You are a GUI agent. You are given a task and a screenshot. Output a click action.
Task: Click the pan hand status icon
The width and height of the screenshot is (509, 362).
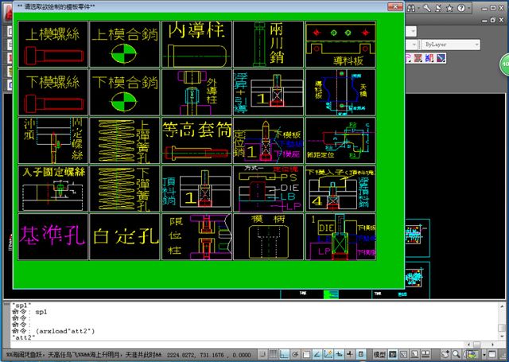click(445, 354)
